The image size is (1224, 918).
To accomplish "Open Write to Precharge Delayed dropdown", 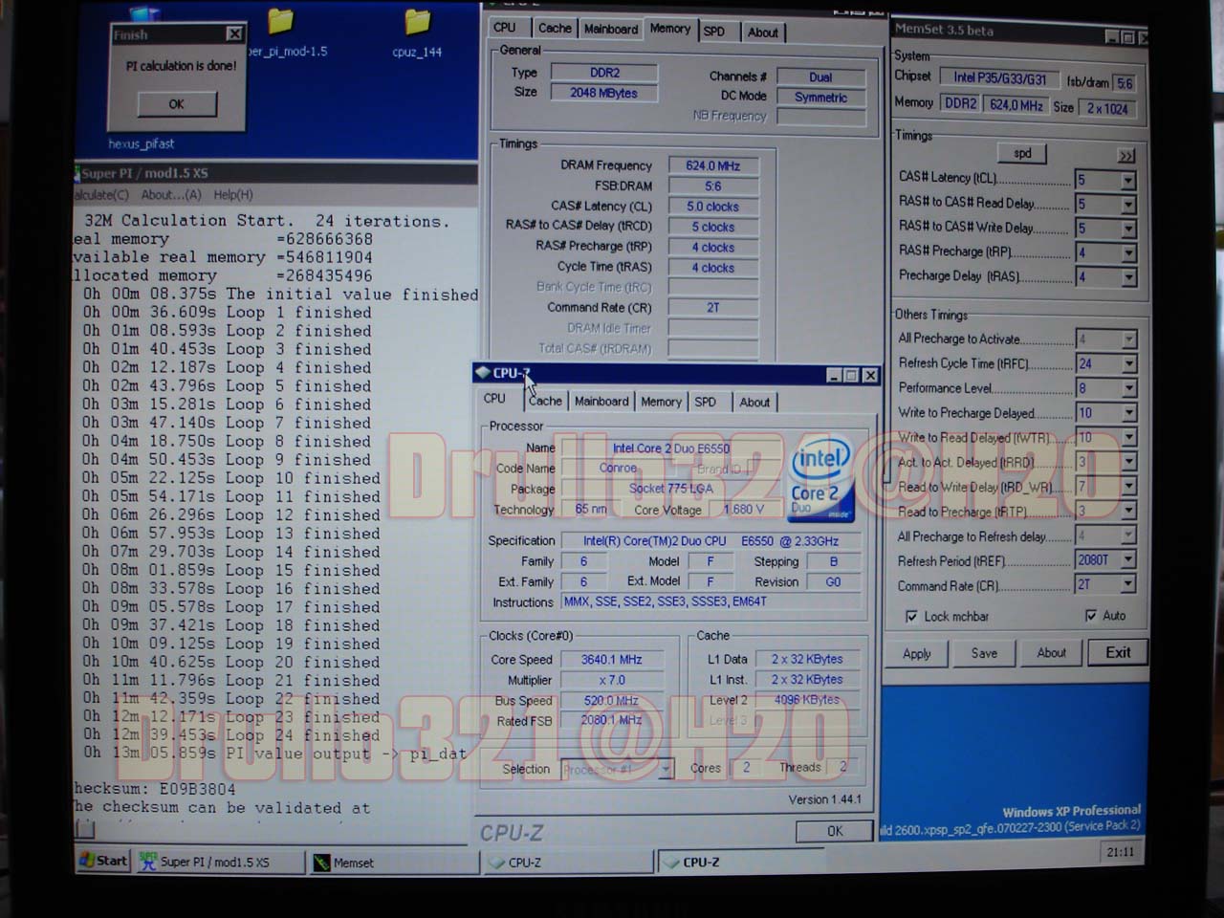I will coord(1128,413).
